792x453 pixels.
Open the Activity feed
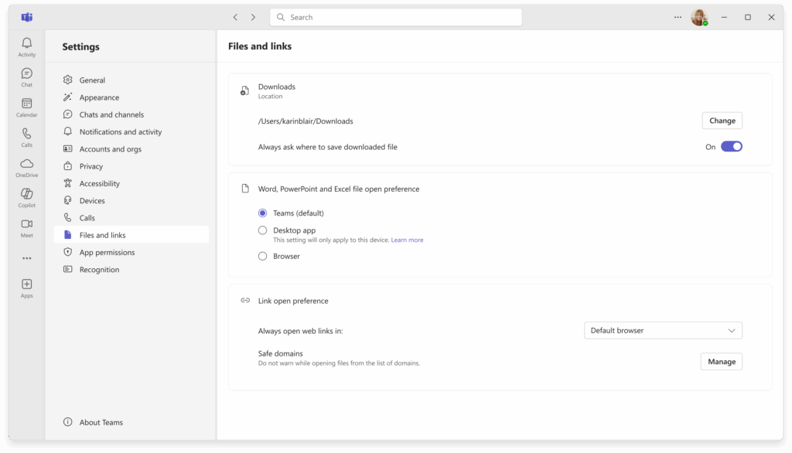point(27,47)
